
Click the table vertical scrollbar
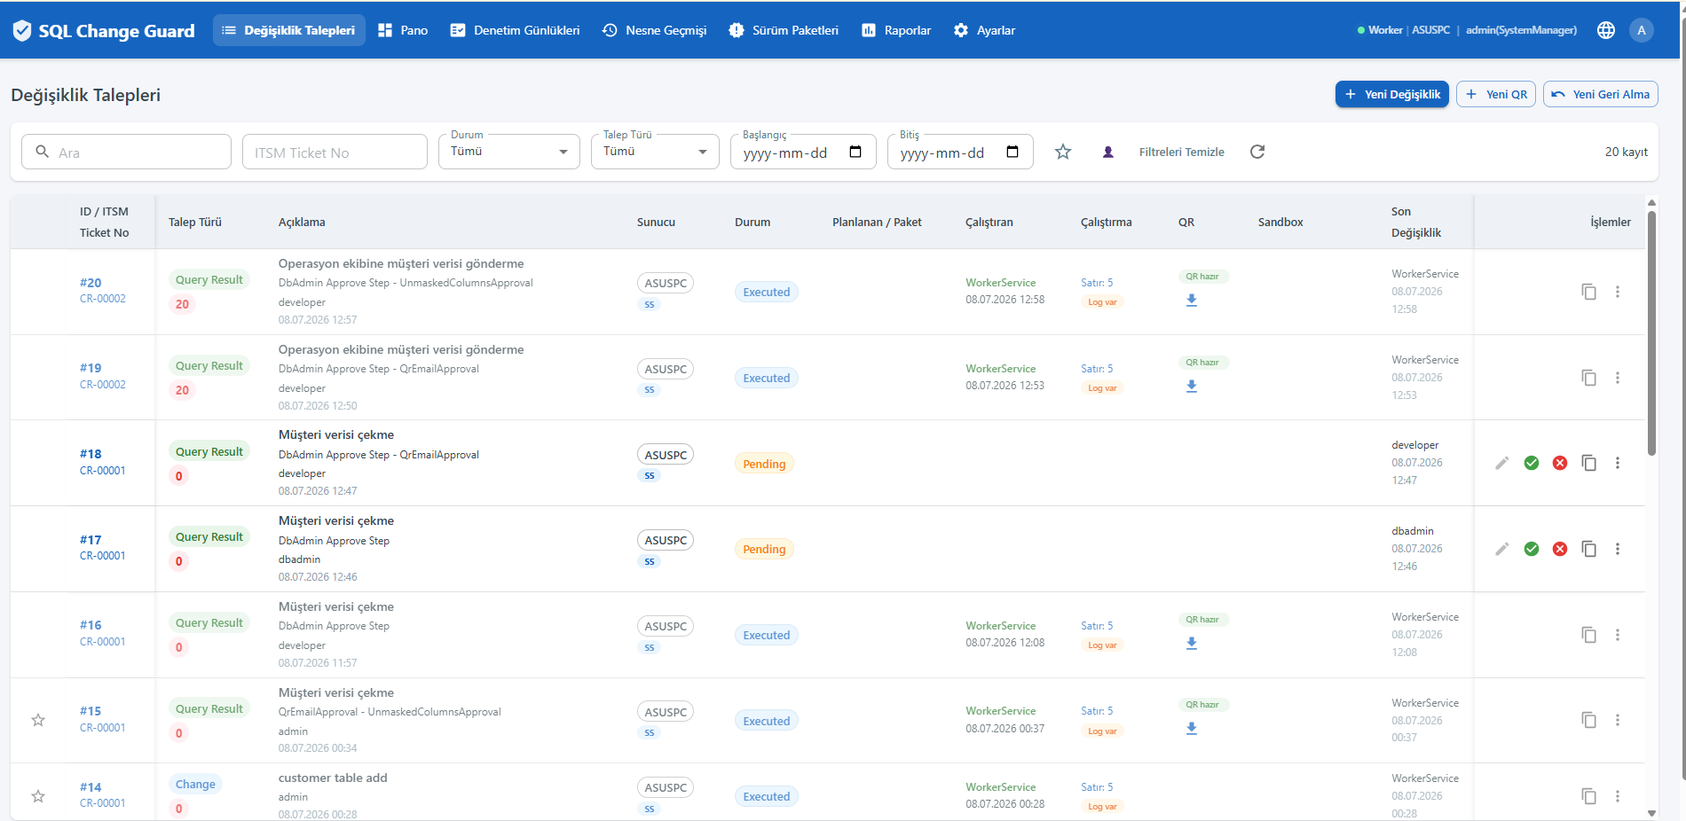point(1651,332)
